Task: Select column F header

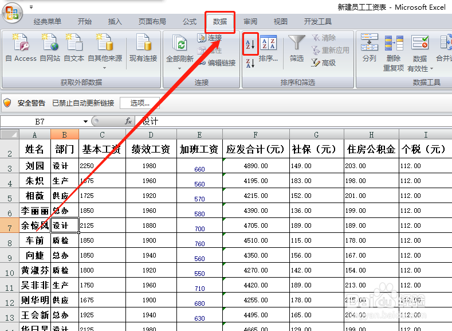Action: tap(256, 135)
